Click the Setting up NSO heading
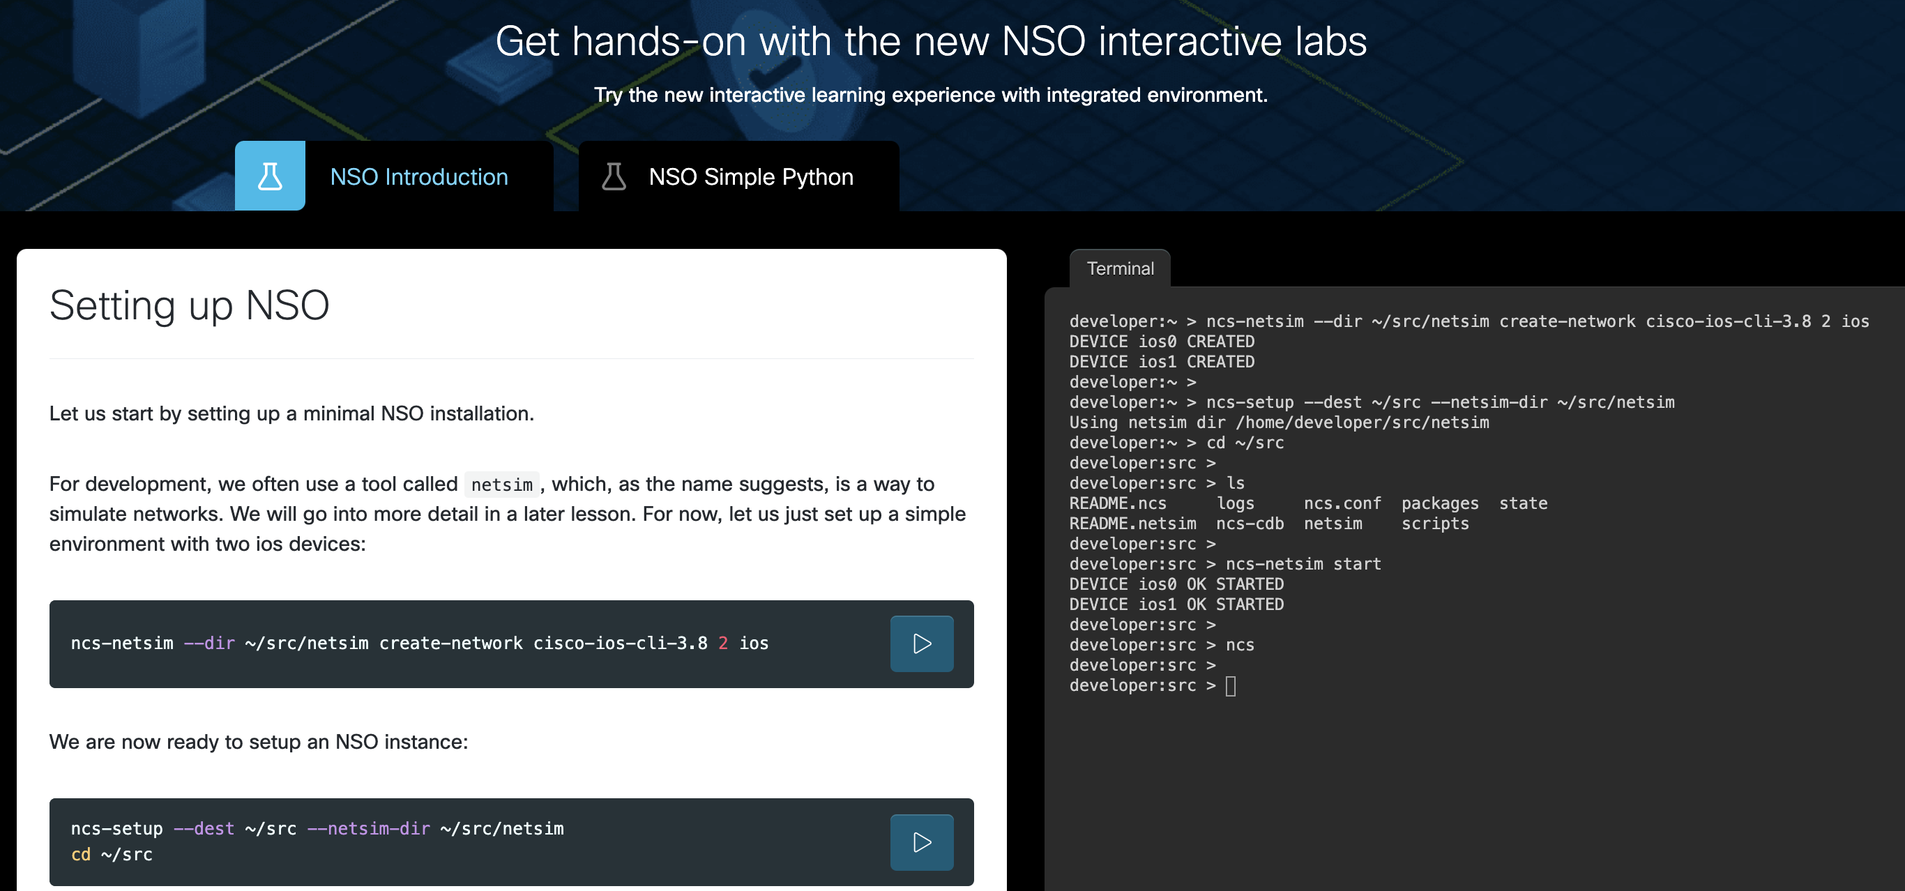The image size is (1905, 891). pos(190,305)
